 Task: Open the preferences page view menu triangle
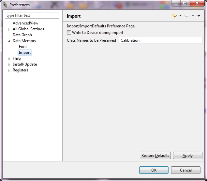click(199, 16)
